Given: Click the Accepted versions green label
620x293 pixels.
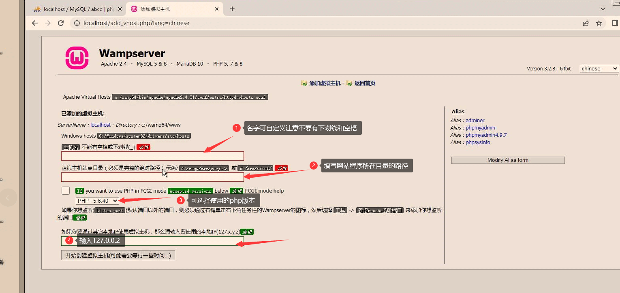Looking at the screenshot, I should tap(190, 191).
